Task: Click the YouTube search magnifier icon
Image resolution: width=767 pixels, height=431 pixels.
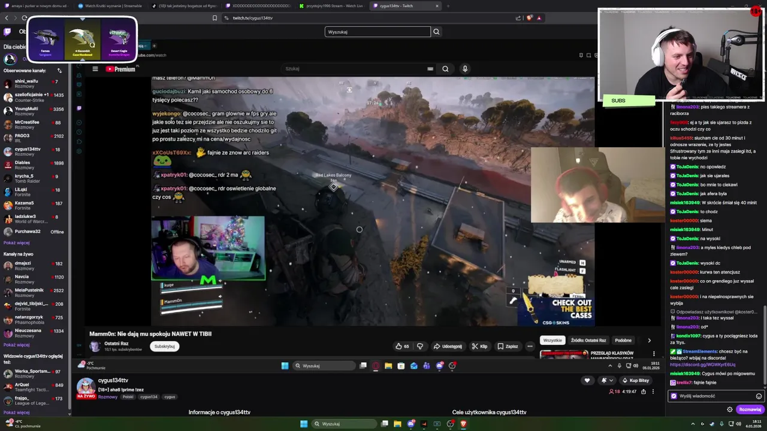Action: 445,69
